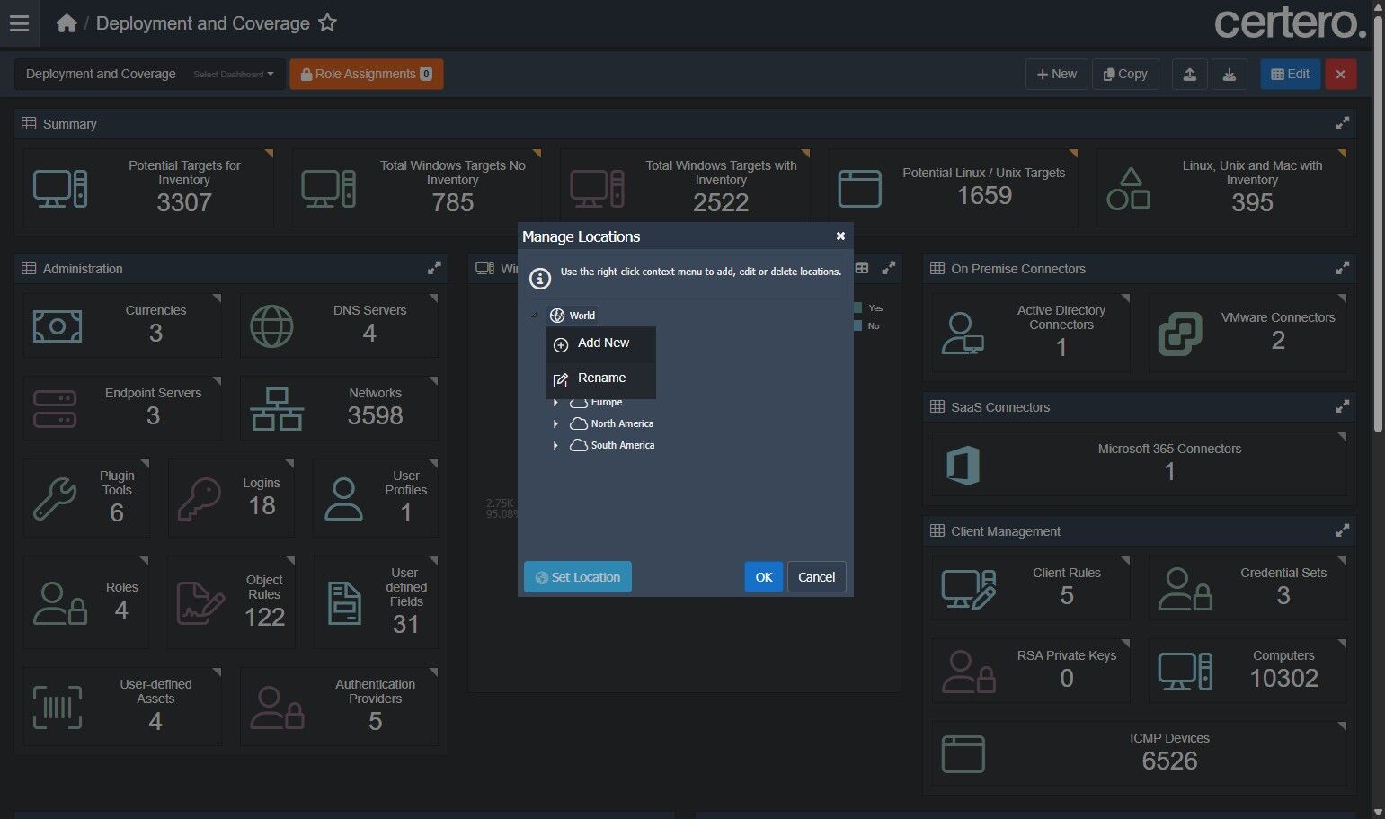The width and height of the screenshot is (1385, 819).
Task: Expand the North America location node
Action: coord(555,423)
